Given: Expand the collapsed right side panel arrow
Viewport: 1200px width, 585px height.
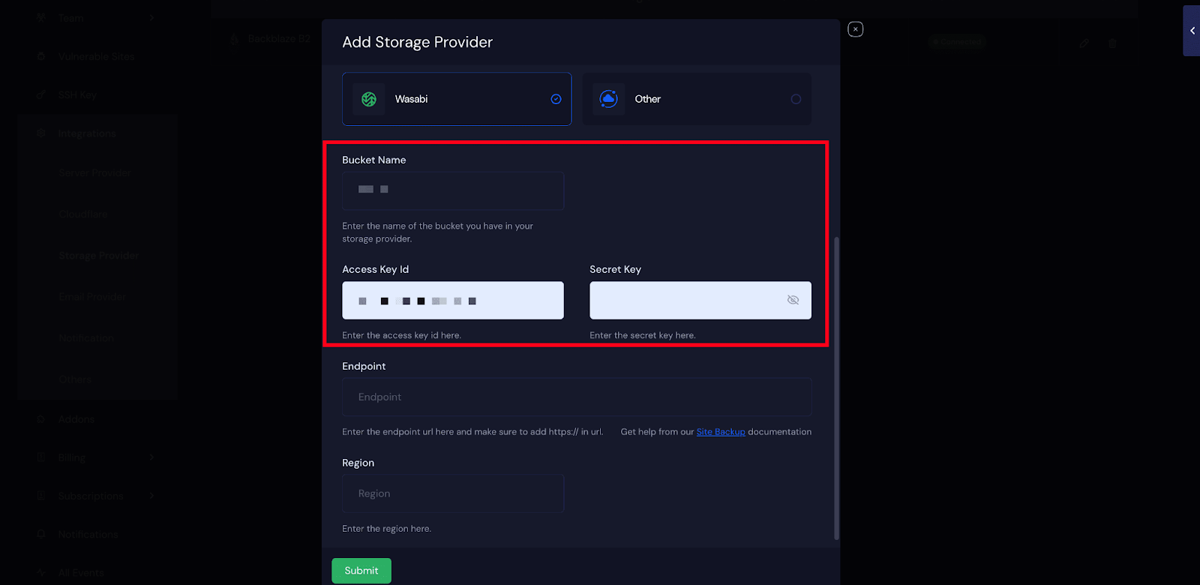Looking at the screenshot, I should pyautogui.click(x=1192, y=31).
